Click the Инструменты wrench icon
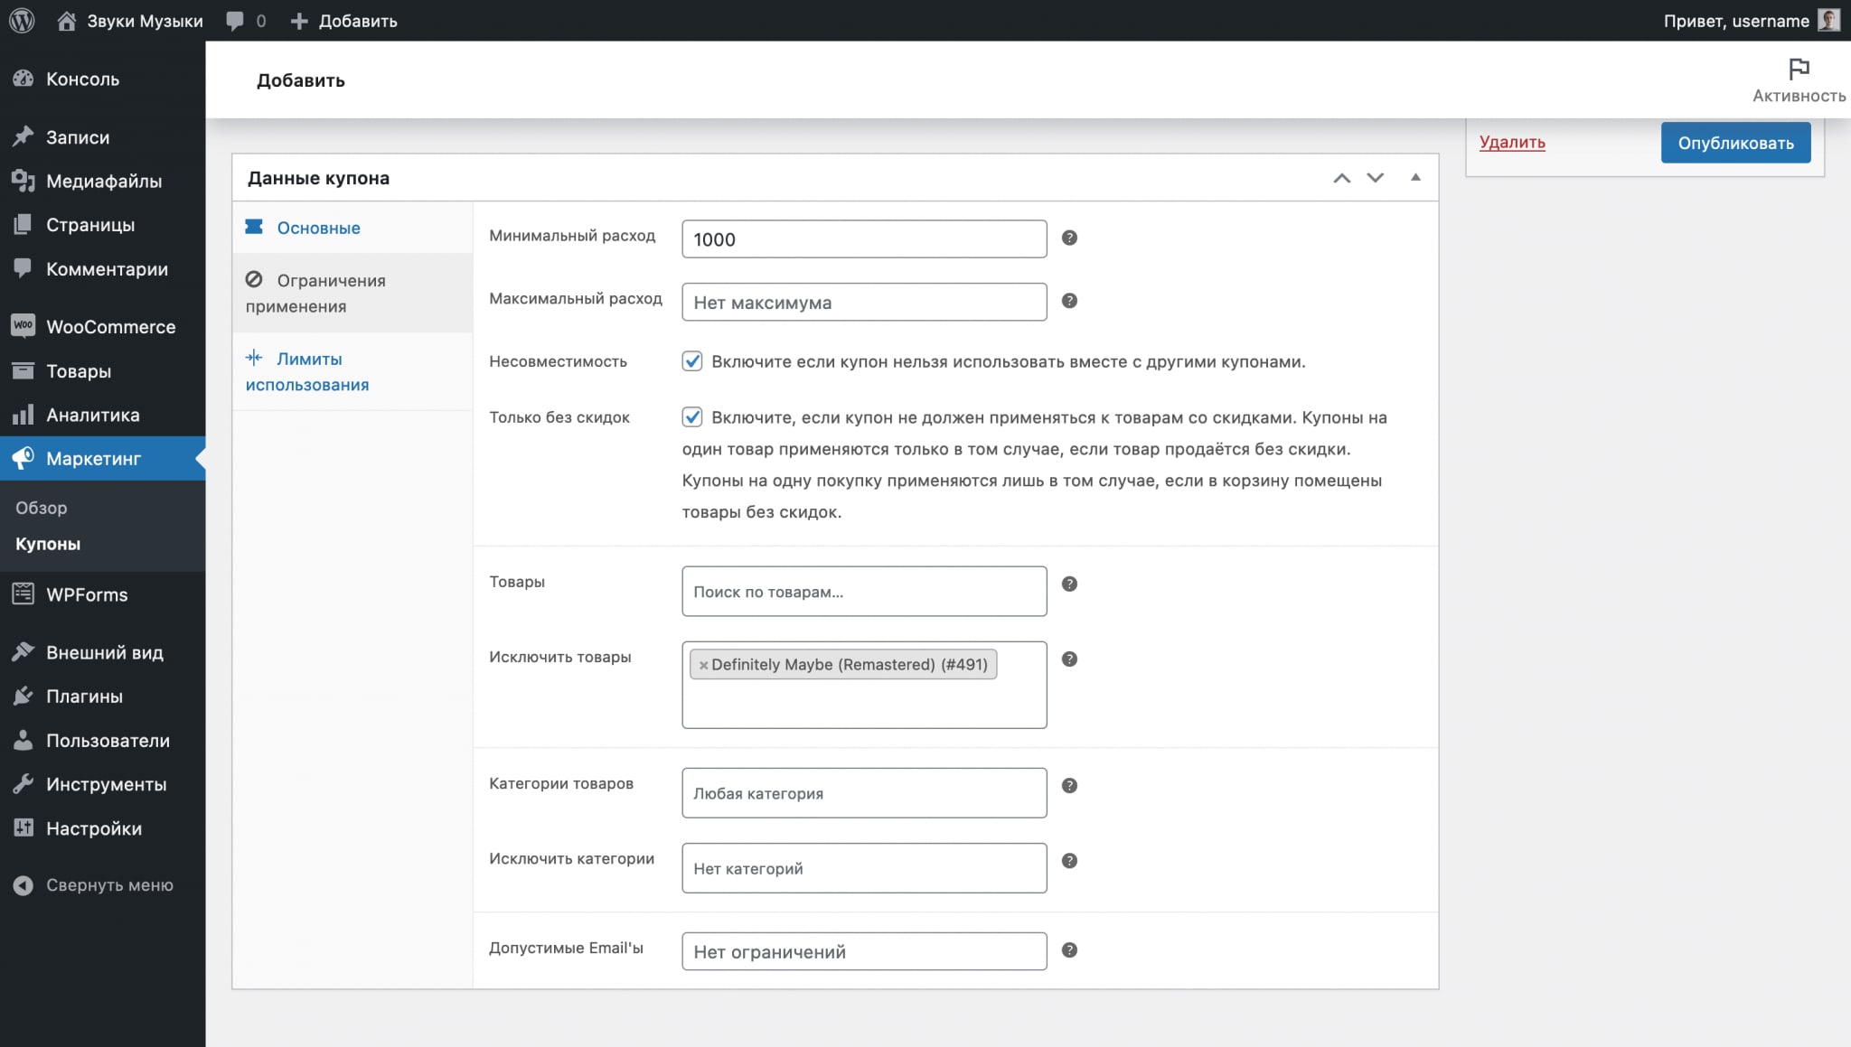1851x1047 pixels. 23,784
